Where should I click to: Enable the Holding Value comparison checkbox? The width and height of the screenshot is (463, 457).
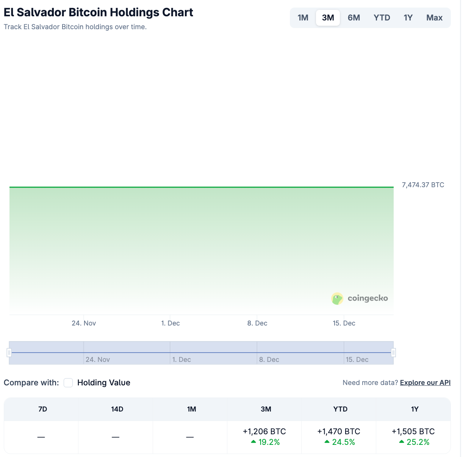tap(68, 383)
